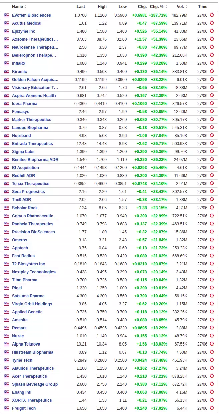Click Axsome's last price 37.03
This screenshot has height=414, width=219.
pos(81,39)
